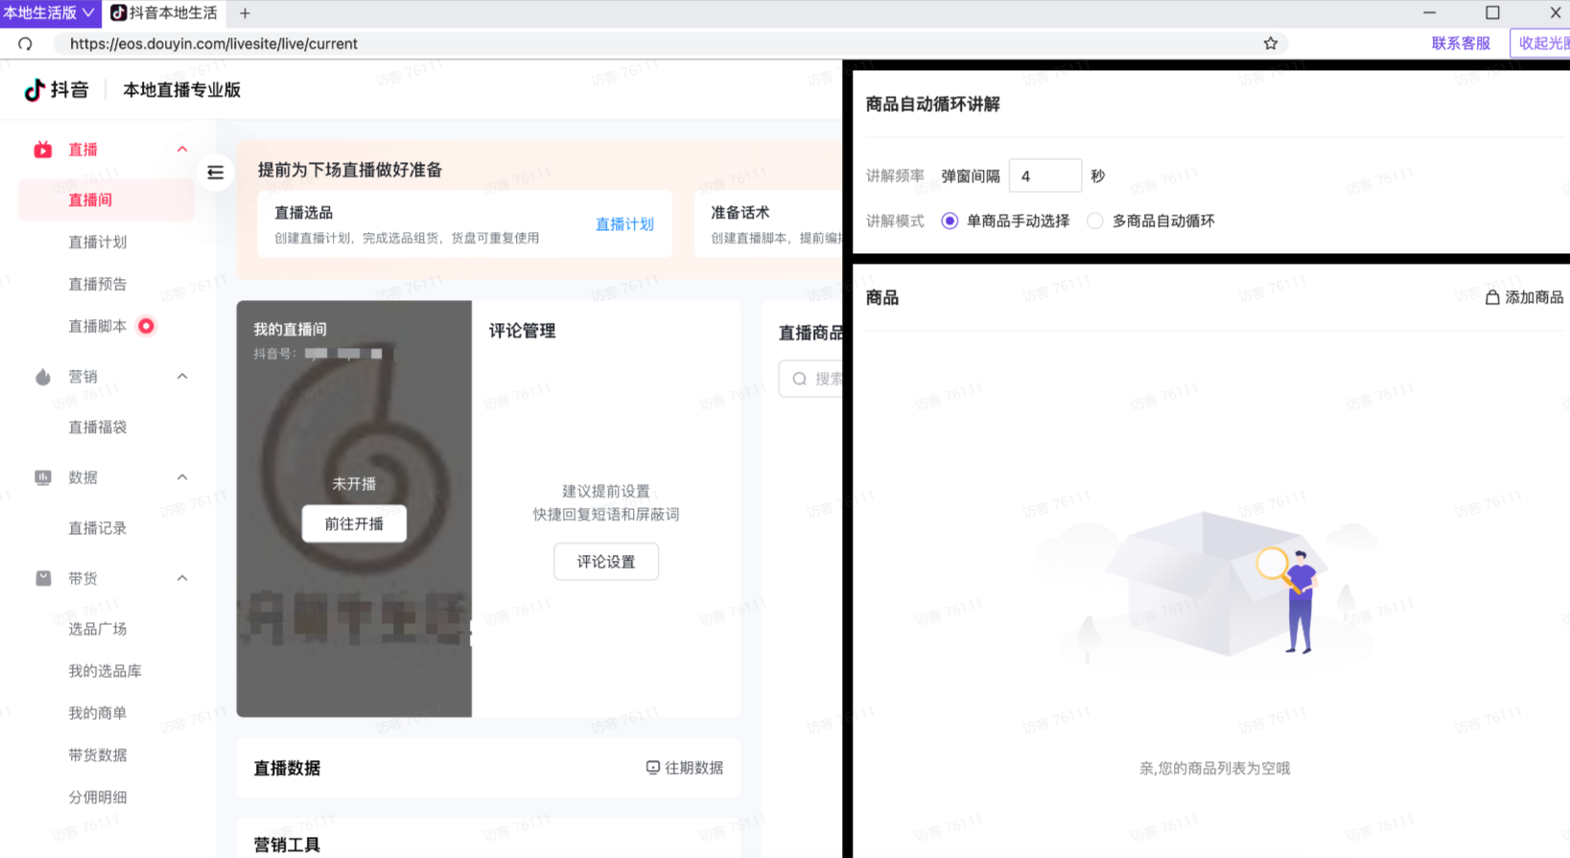This screenshot has height=858, width=1570.
Task: Click the 带货 bag icon in the sidebar
Action: click(x=43, y=578)
